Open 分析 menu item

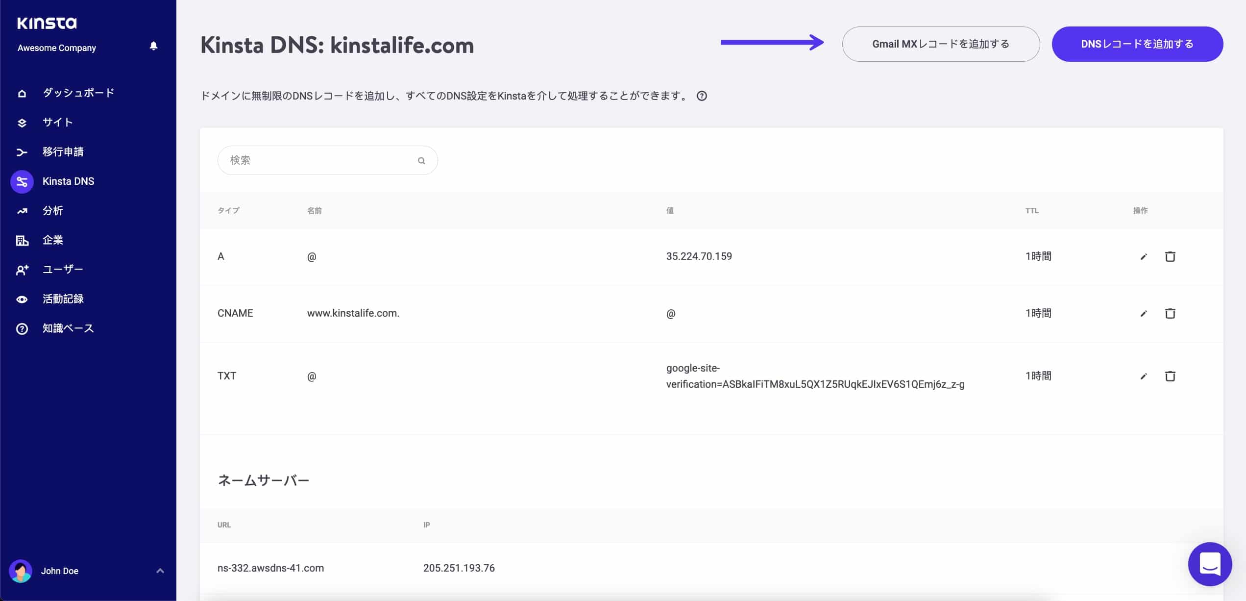click(x=53, y=211)
